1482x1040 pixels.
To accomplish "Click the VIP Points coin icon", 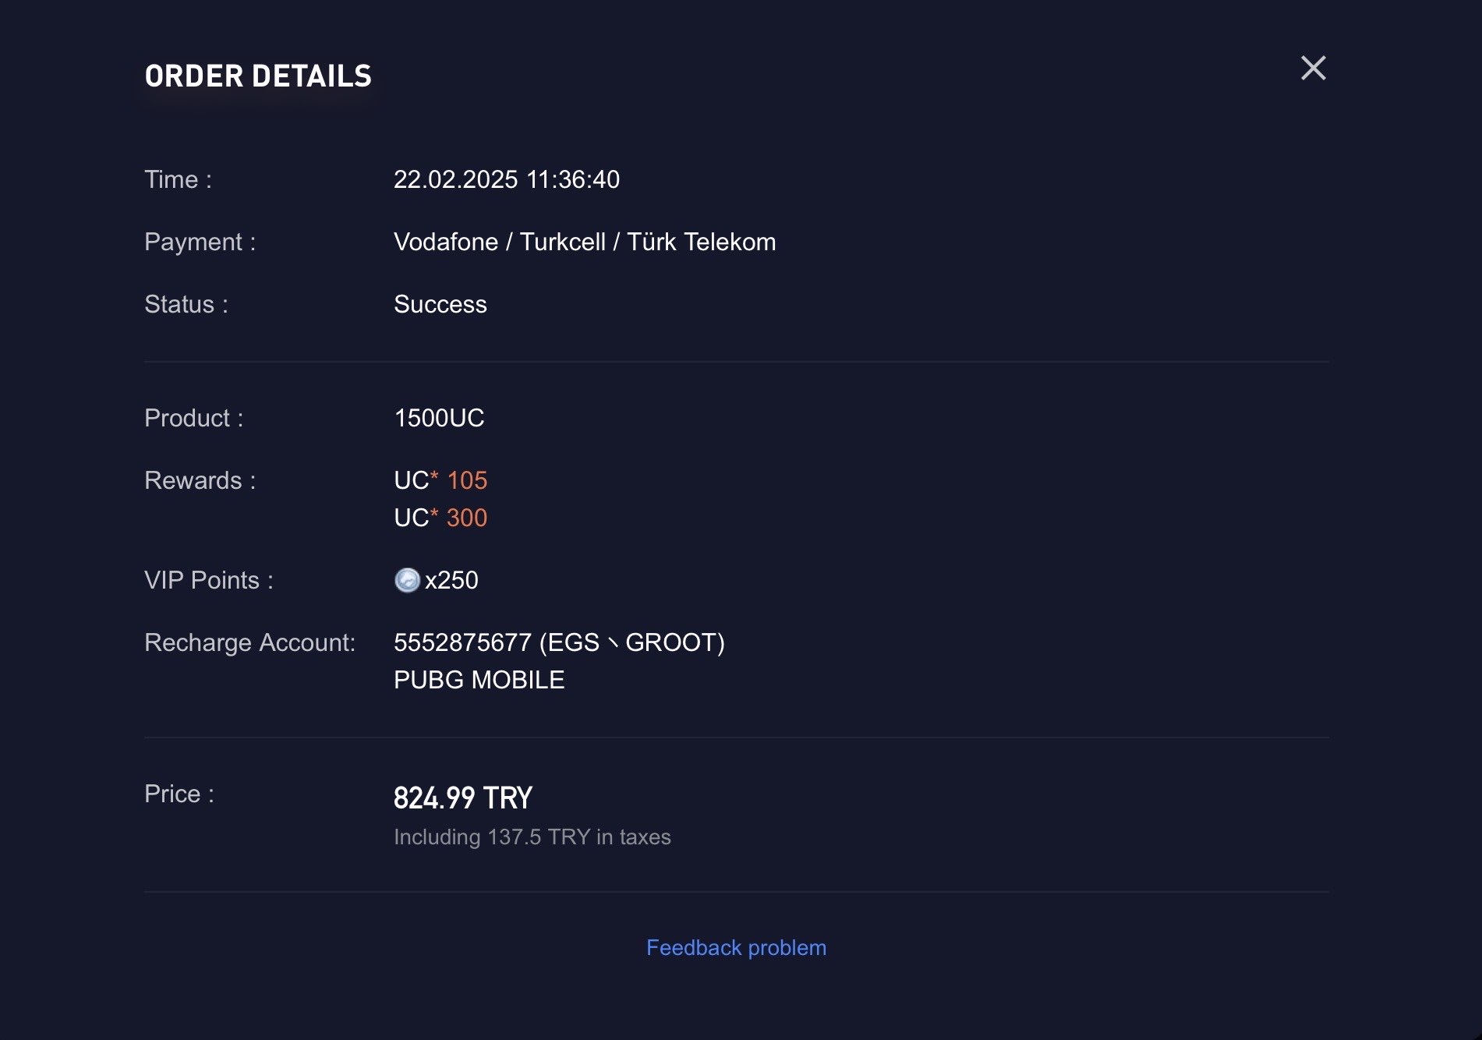I will [x=407, y=580].
